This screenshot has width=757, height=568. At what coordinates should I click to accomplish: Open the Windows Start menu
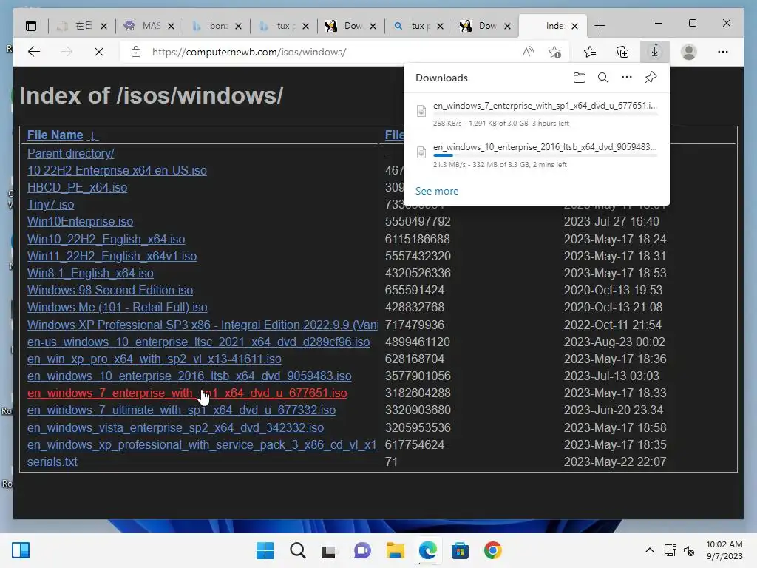point(265,550)
